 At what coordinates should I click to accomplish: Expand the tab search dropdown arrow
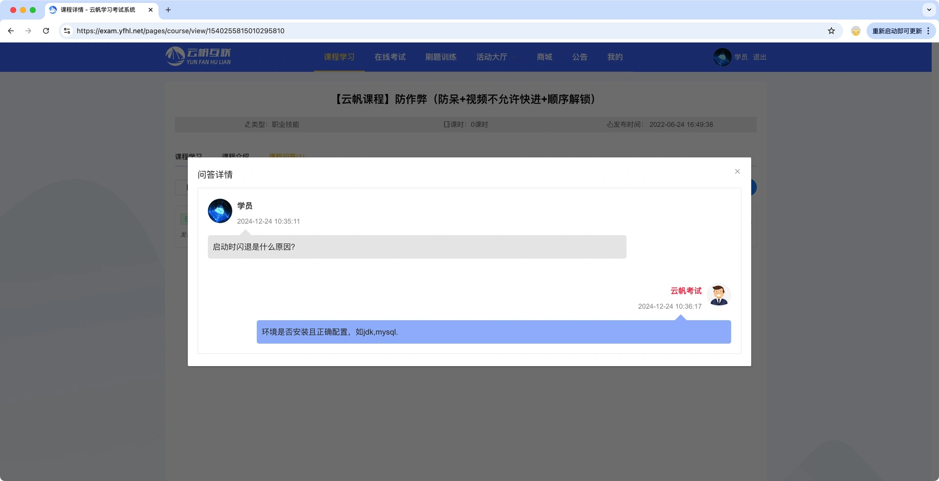(929, 10)
